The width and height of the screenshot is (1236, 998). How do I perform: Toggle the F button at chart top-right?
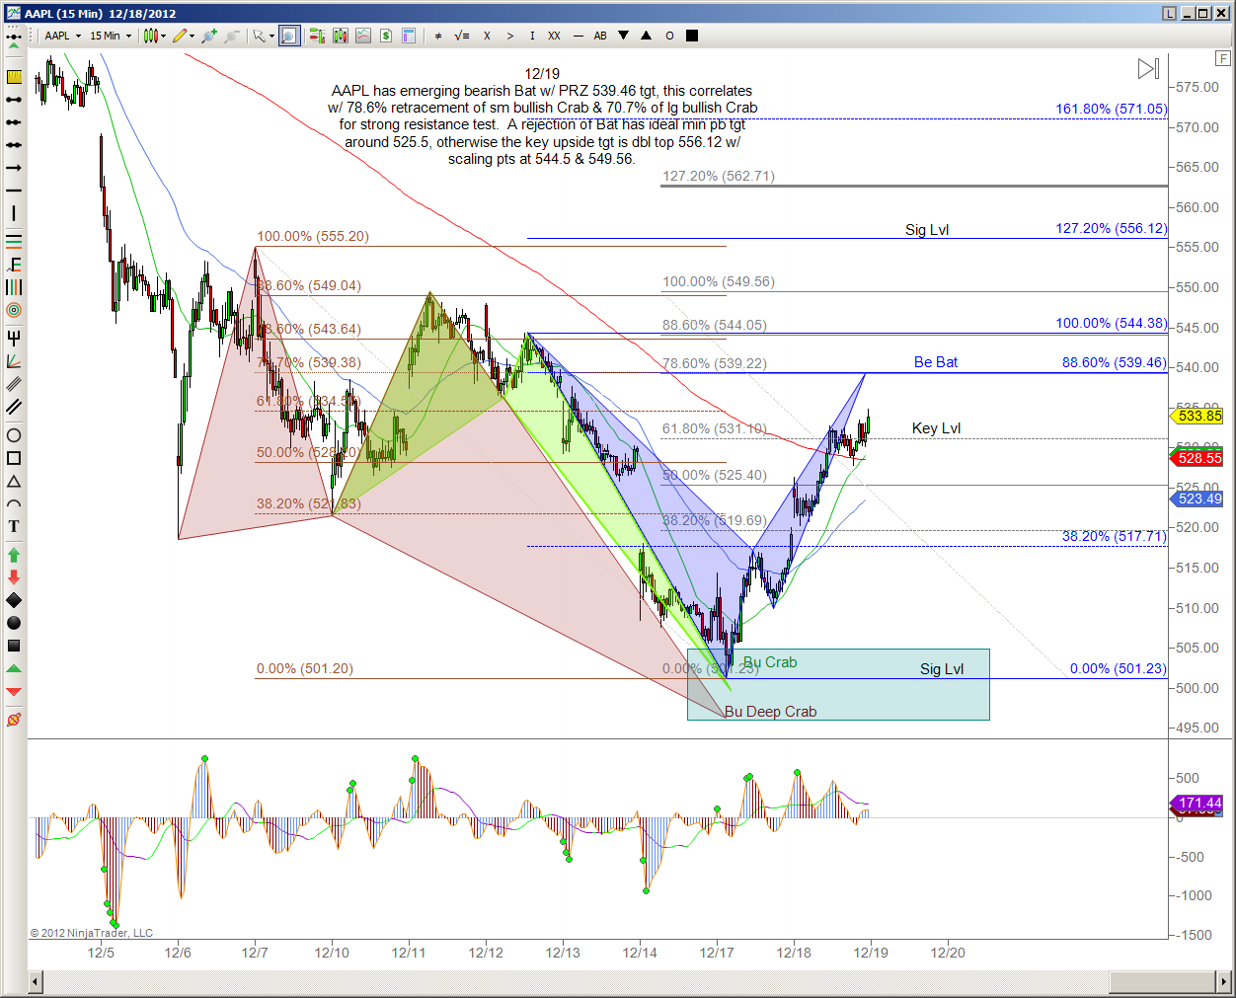point(1224,59)
